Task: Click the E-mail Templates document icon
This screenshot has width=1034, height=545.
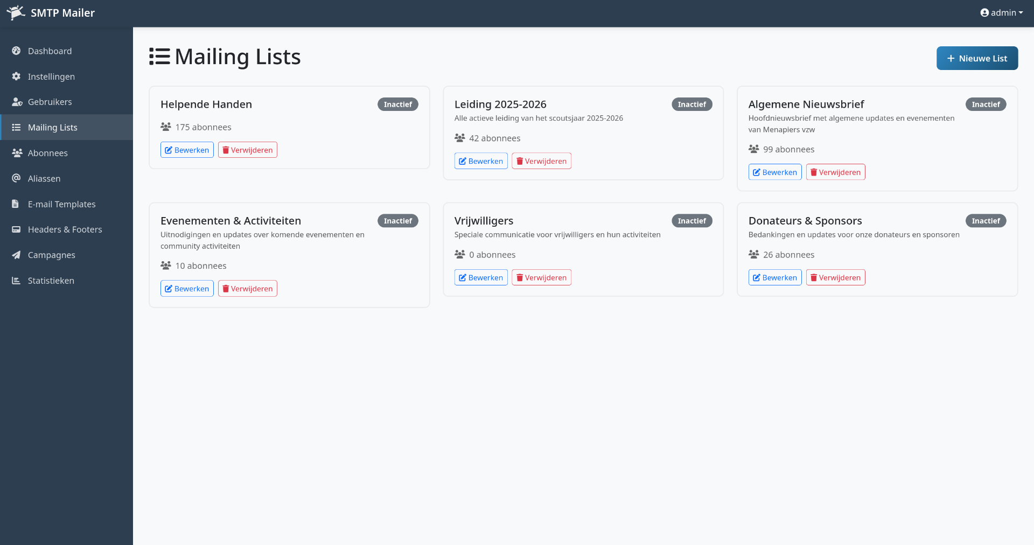Action: click(x=16, y=204)
